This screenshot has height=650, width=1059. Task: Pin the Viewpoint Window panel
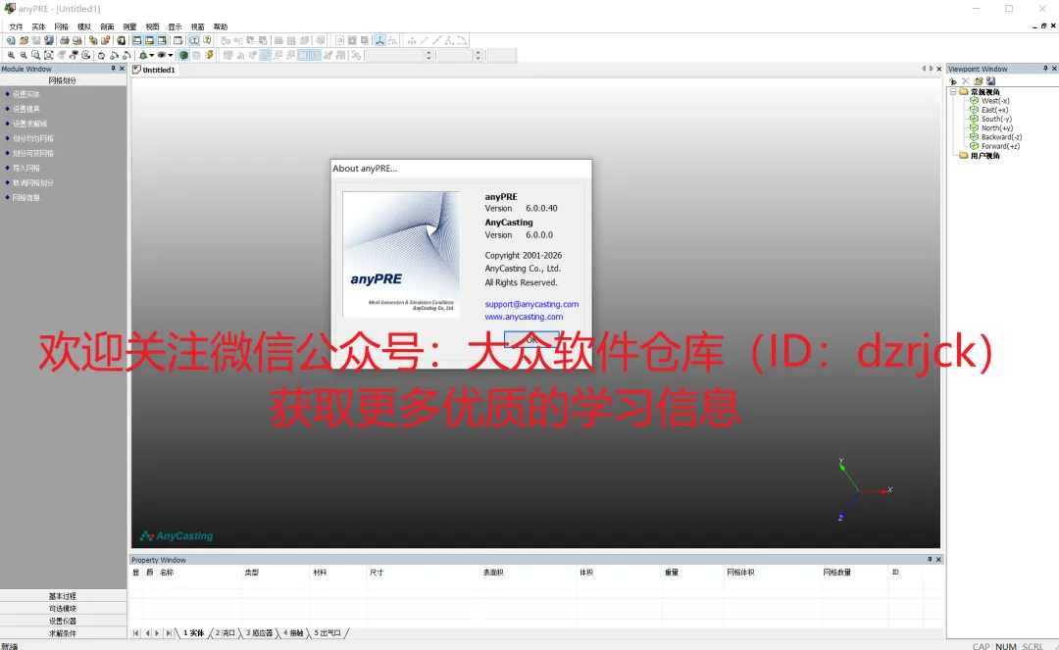1045,69
